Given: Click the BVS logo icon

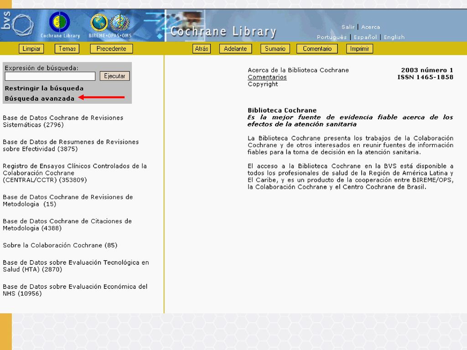Looking at the screenshot, I should click(x=17, y=25).
